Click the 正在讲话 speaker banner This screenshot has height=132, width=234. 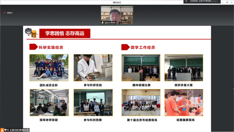point(203,1)
